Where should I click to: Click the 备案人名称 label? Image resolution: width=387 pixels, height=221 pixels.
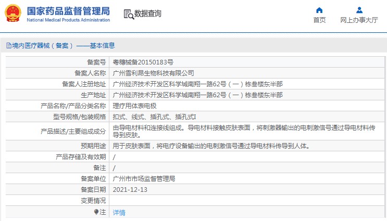coord(90,73)
